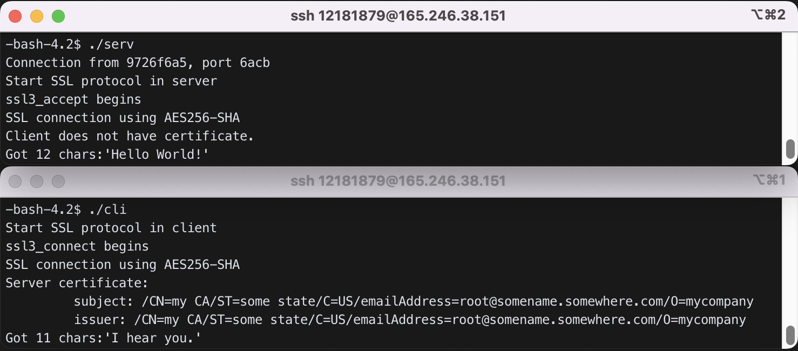Viewport: 798px width, 351px height.
Task: Select the ssh title of the bottom terminal window
Action: 398,181
